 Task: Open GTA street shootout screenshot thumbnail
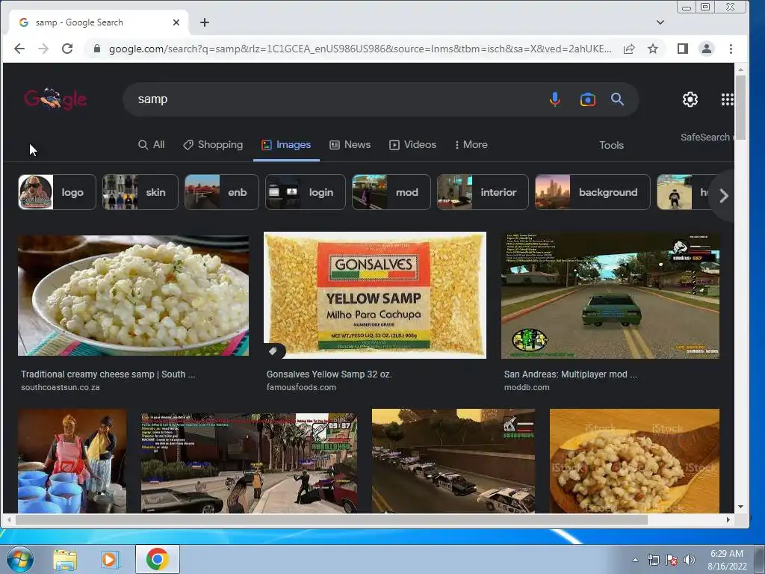pyautogui.click(x=249, y=463)
